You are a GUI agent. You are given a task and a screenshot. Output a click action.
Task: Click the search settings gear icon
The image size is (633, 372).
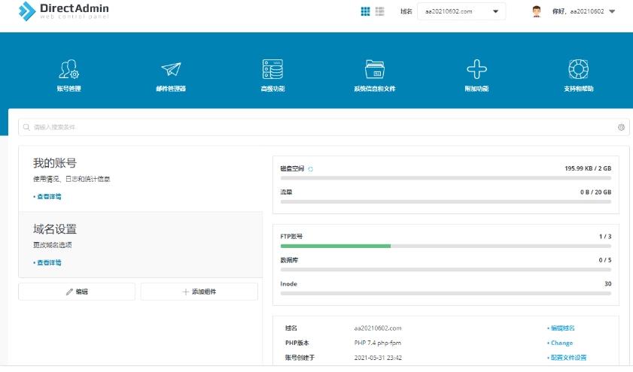pos(621,128)
